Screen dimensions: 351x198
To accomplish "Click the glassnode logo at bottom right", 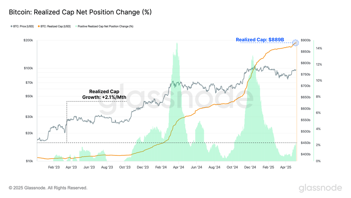I will [320, 188].
